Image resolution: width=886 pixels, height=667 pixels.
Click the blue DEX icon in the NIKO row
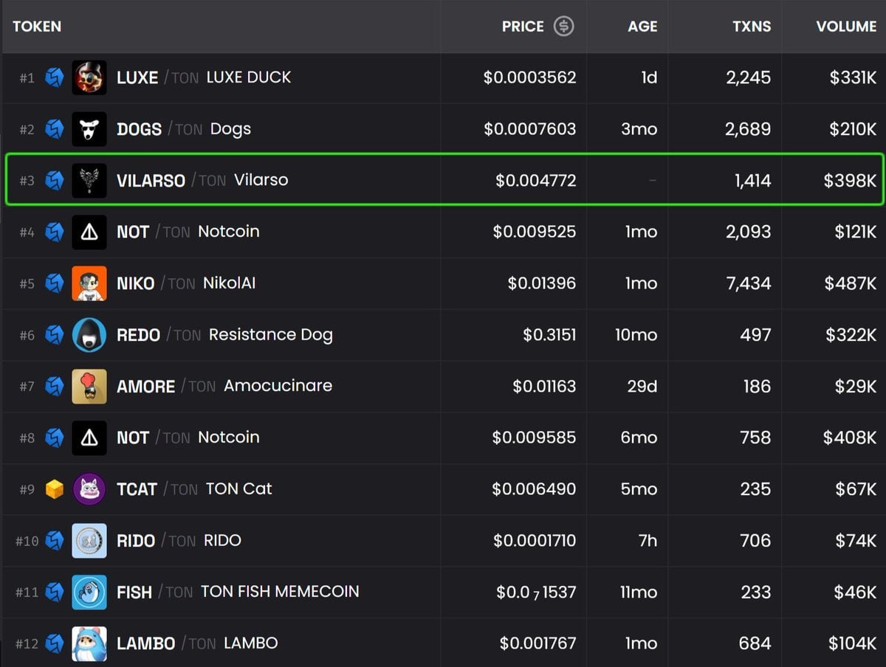click(54, 283)
